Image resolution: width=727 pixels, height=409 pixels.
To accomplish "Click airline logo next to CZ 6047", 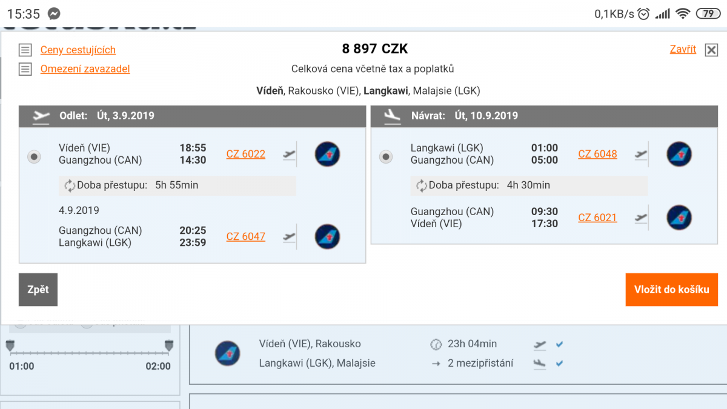I will coord(327,236).
